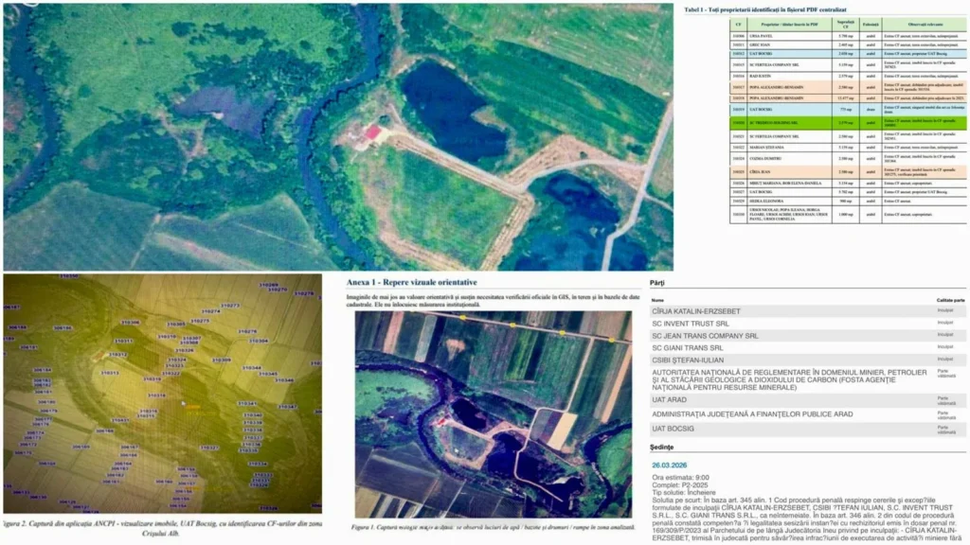Select UAT BOCSIG in the Părți list

[807, 429]
